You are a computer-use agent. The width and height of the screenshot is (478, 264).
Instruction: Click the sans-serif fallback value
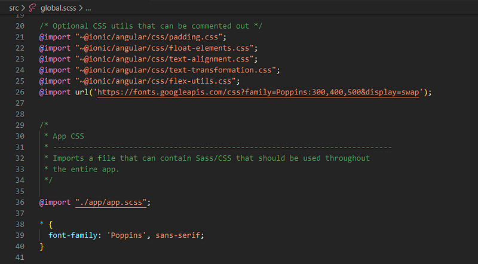click(177, 235)
